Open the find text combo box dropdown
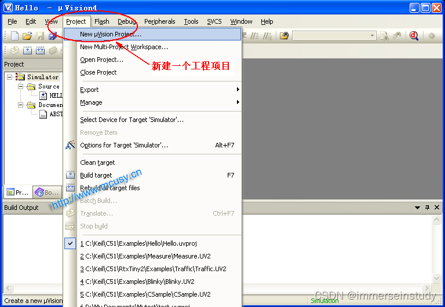The width and height of the screenshot is (445, 307). pyautogui.click(x=372, y=36)
